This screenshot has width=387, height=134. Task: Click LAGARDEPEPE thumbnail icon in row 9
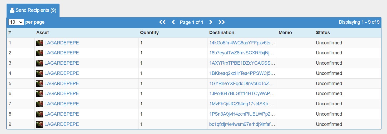(39, 124)
